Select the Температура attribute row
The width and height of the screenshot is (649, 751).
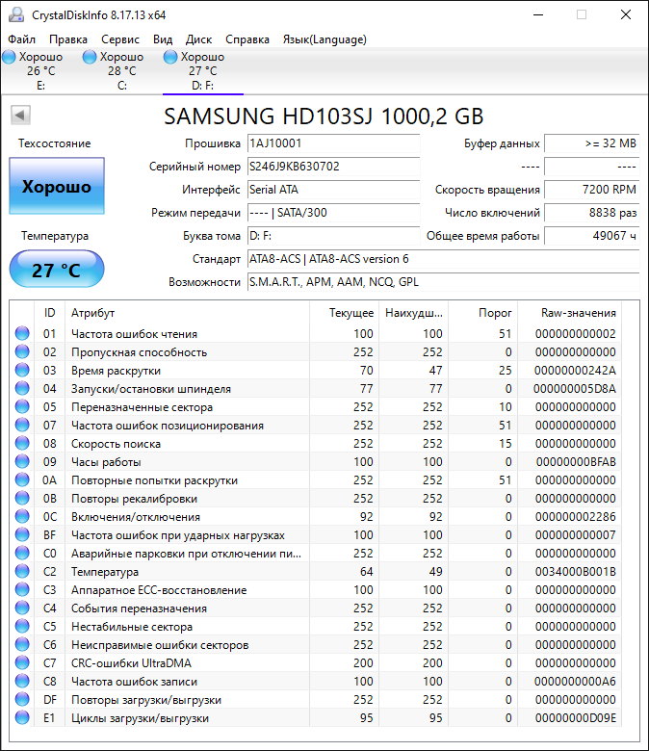[316, 571]
